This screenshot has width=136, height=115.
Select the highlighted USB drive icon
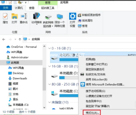pyautogui.click(x=55, y=58)
